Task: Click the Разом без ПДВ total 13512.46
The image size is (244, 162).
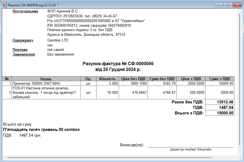Action: (220, 102)
